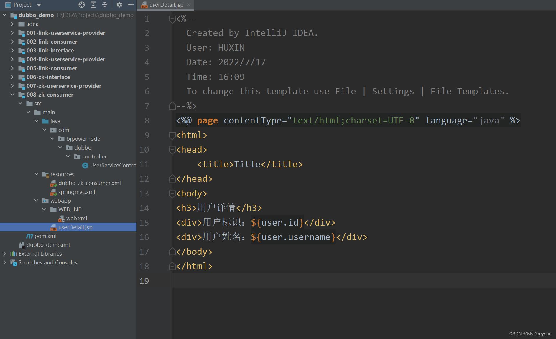This screenshot has width=556, height=339.
Task: Select the main folder in tree
Action: click(49, 112)
